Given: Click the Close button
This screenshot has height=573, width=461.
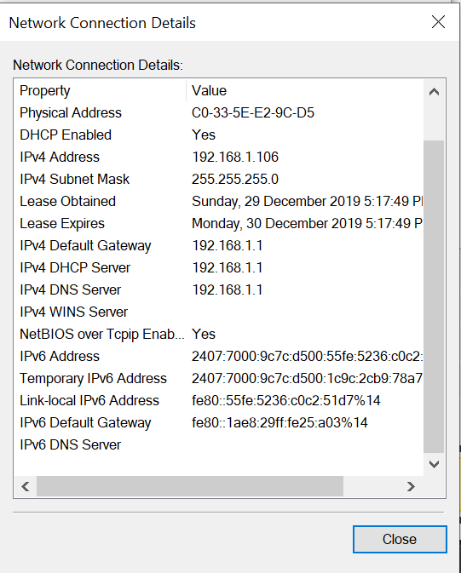Looking at the screenshot, I should pos(400,539).
